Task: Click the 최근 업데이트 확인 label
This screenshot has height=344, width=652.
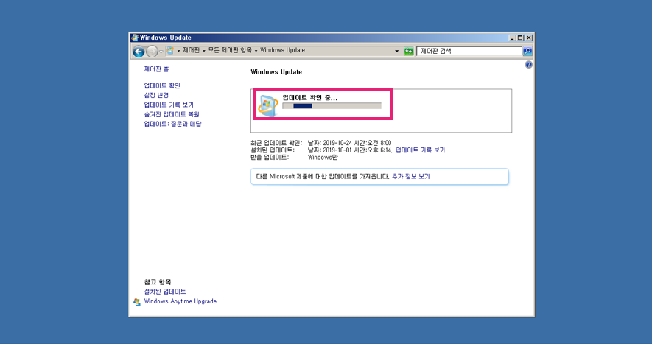Action: 276,143
